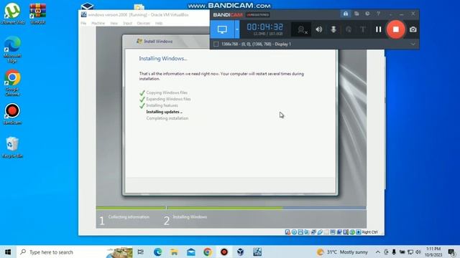Open the Help menu in VirtualBox
Image resolution: width=460 pixels, height=258 pixels.
[x=159, y=23]
